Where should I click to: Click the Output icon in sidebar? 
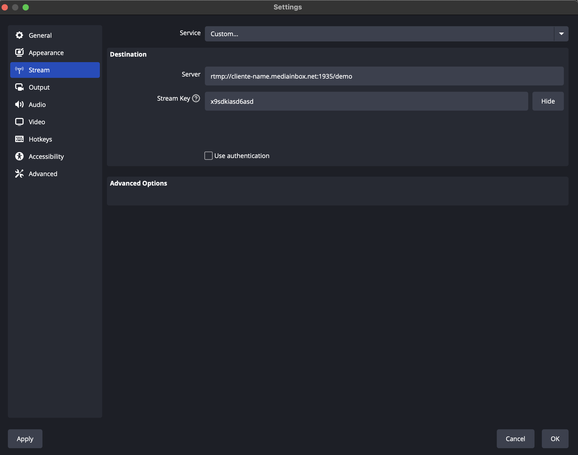click(19, 87)
